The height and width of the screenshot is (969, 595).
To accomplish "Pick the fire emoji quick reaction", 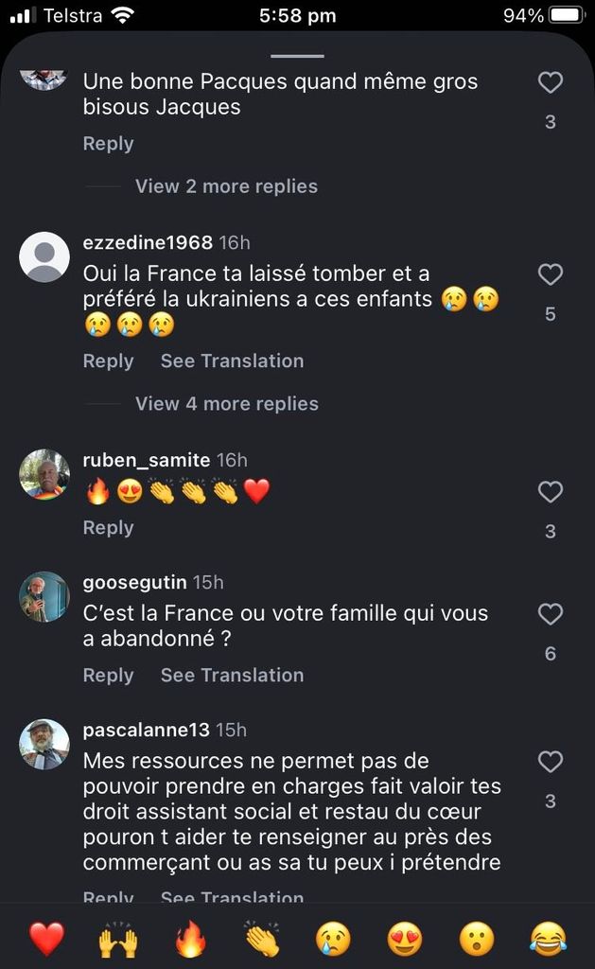I will [190, 939].
